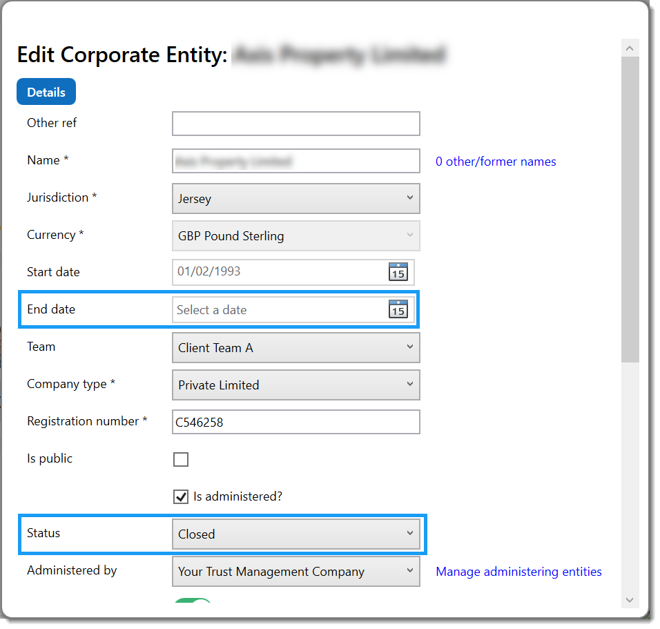
Task: Click the 0 other/former names link
Action: (496, 161)
